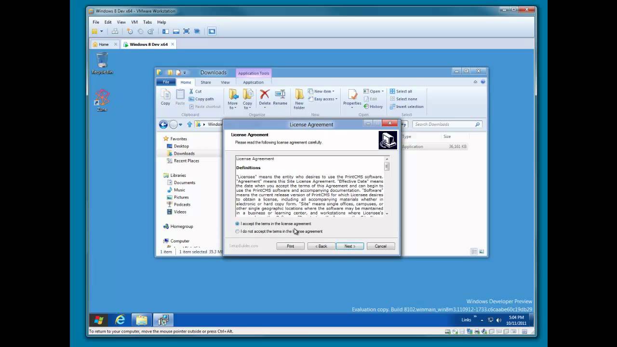
Task: Click the Unity mode toolbar icon
Action: pyautogui.click(x=197, y=31)
